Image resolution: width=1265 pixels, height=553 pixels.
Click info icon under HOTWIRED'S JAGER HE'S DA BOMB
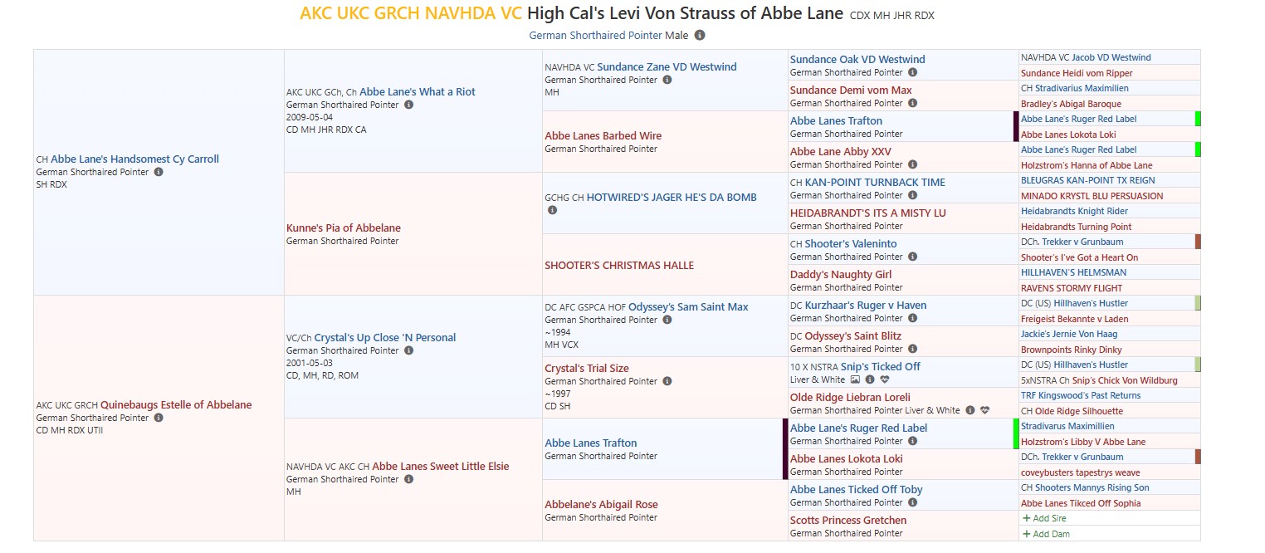[552, 210]
